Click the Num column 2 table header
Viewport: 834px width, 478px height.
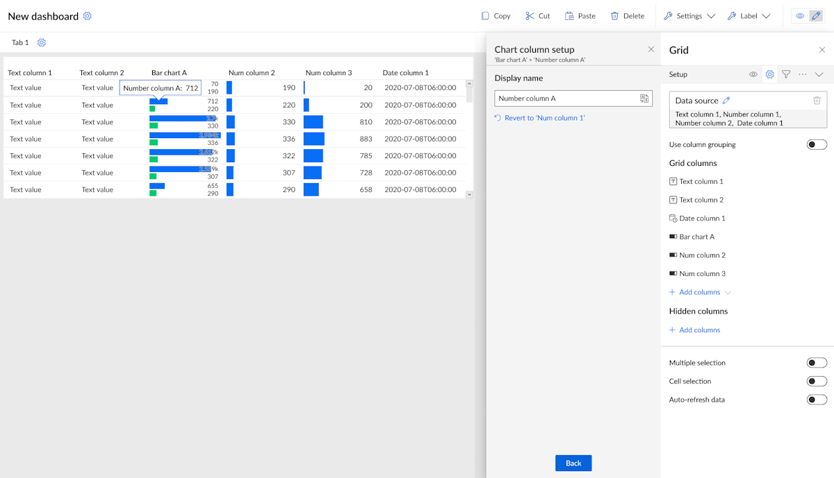coord(252,72)
